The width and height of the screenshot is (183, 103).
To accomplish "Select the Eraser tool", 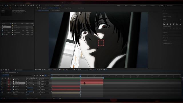I will click(x=34, y=5).
